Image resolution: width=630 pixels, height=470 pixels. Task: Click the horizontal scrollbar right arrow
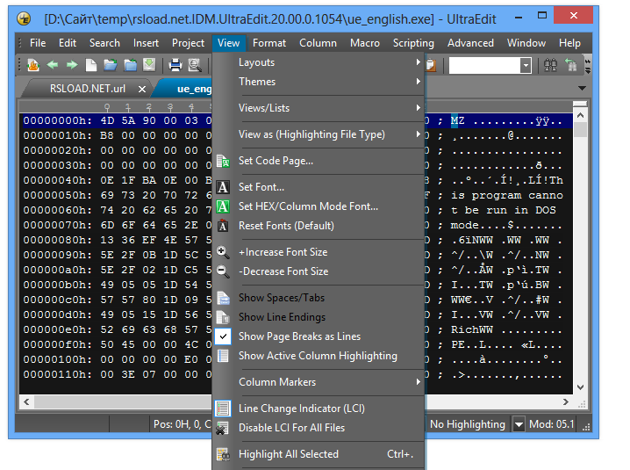566,402
